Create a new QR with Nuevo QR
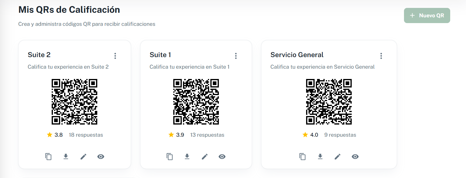 pyautogui.click(x=427, y=15)
